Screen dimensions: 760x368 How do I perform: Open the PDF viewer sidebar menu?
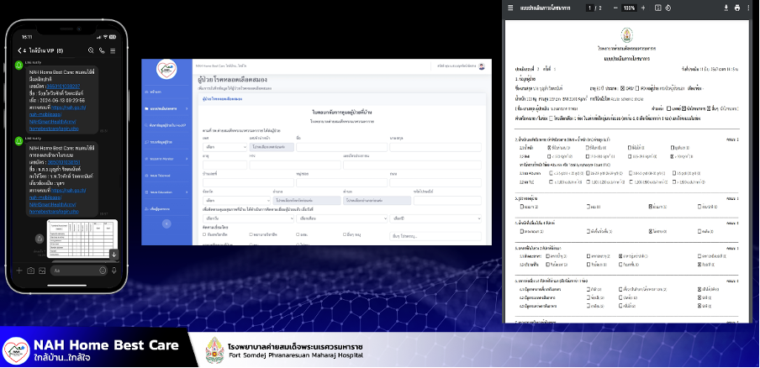510,8
